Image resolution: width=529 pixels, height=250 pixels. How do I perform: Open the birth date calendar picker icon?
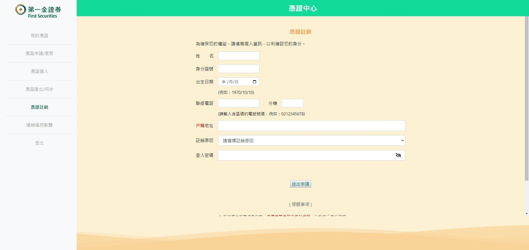(x=254, y=82)
